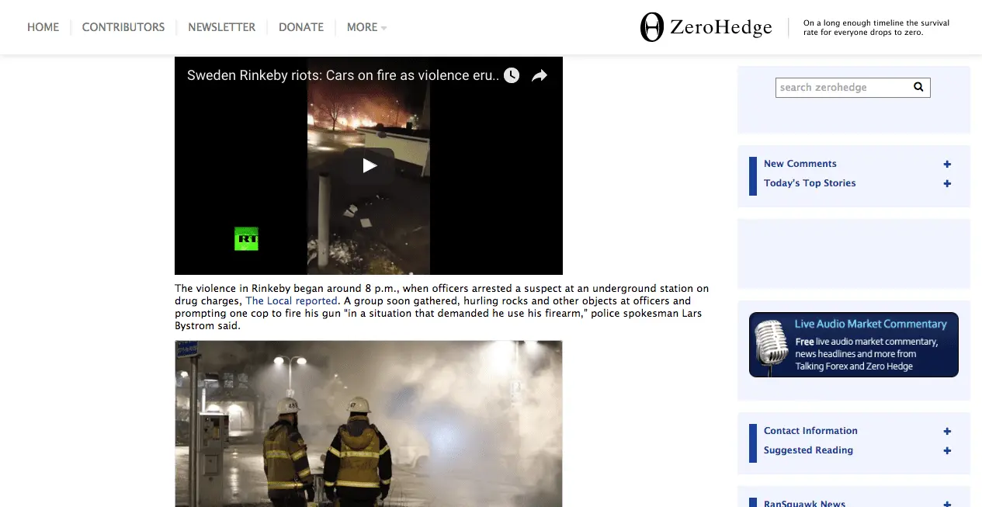Open the NEWSLETTER page
Screen dimensions: 982x507
pos(221,27)
